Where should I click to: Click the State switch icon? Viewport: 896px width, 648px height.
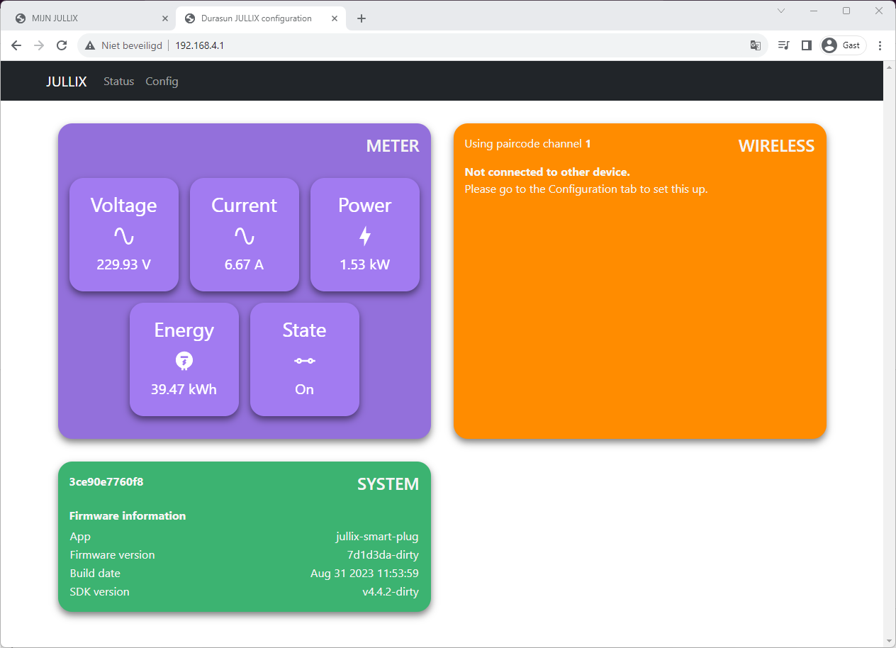click(305, 361)
